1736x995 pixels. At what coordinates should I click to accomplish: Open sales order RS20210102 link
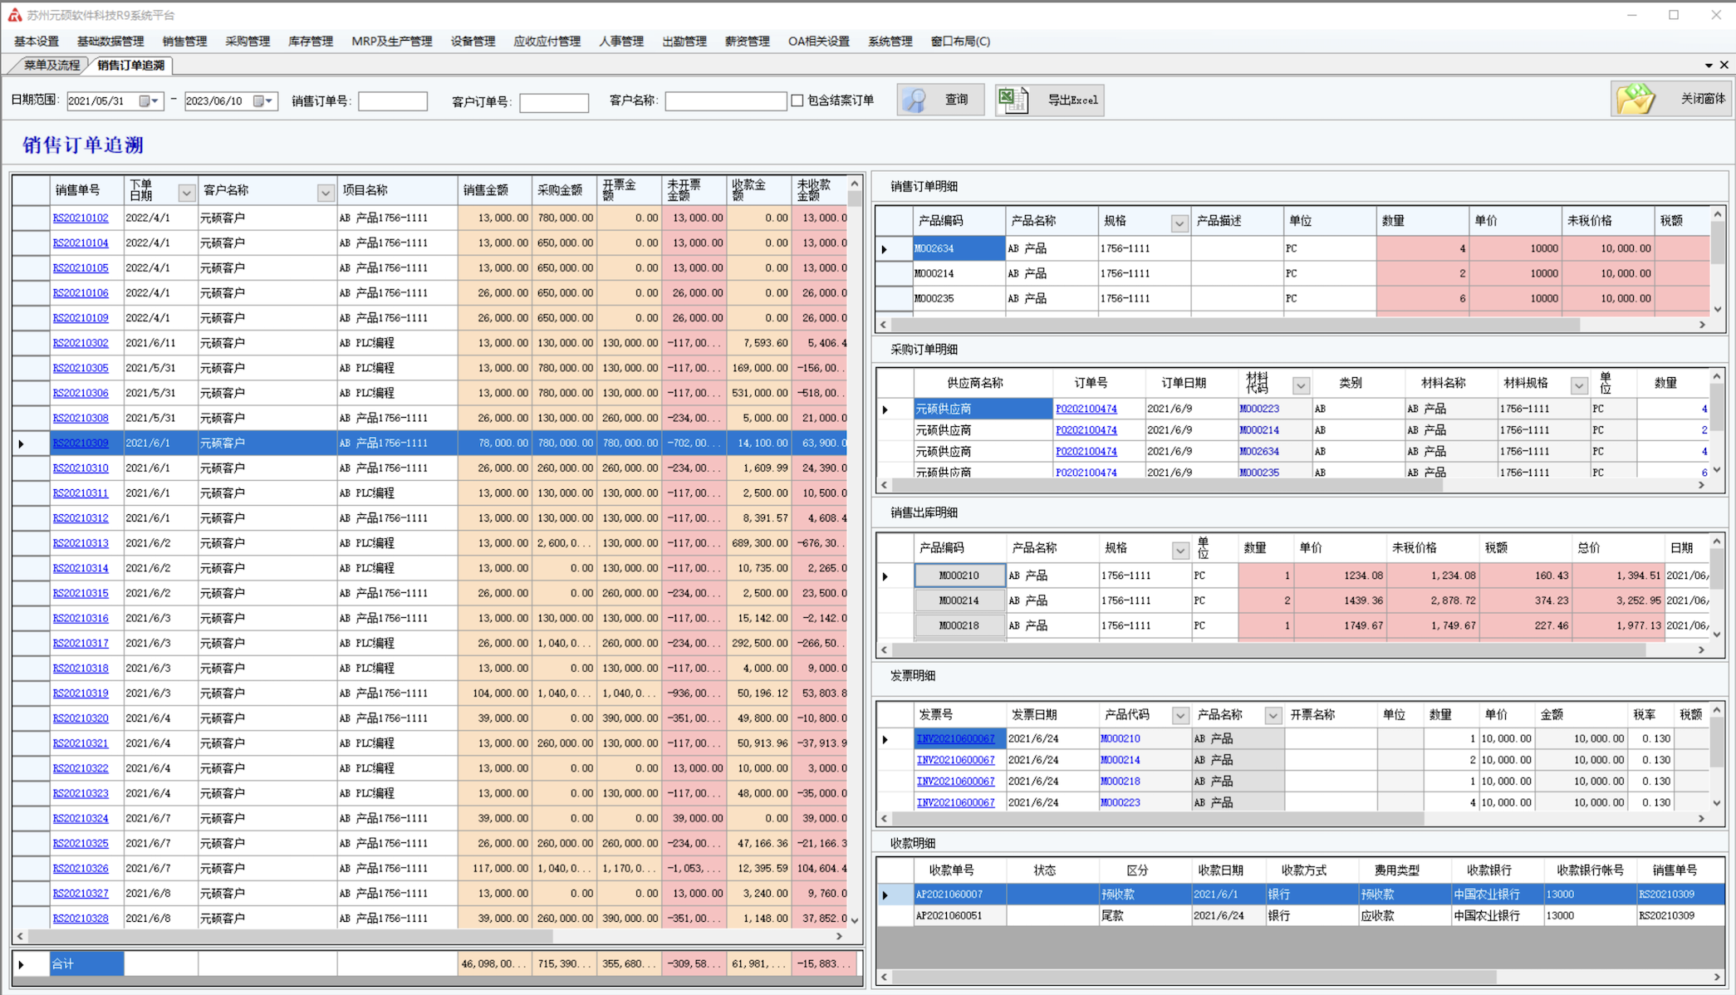click(81, 218)
